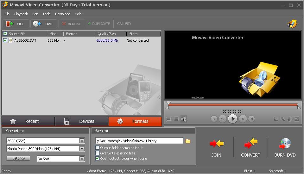Jump to end with skip-forward button
Viewport: 304px width, 174px height.
click(251, 119)
